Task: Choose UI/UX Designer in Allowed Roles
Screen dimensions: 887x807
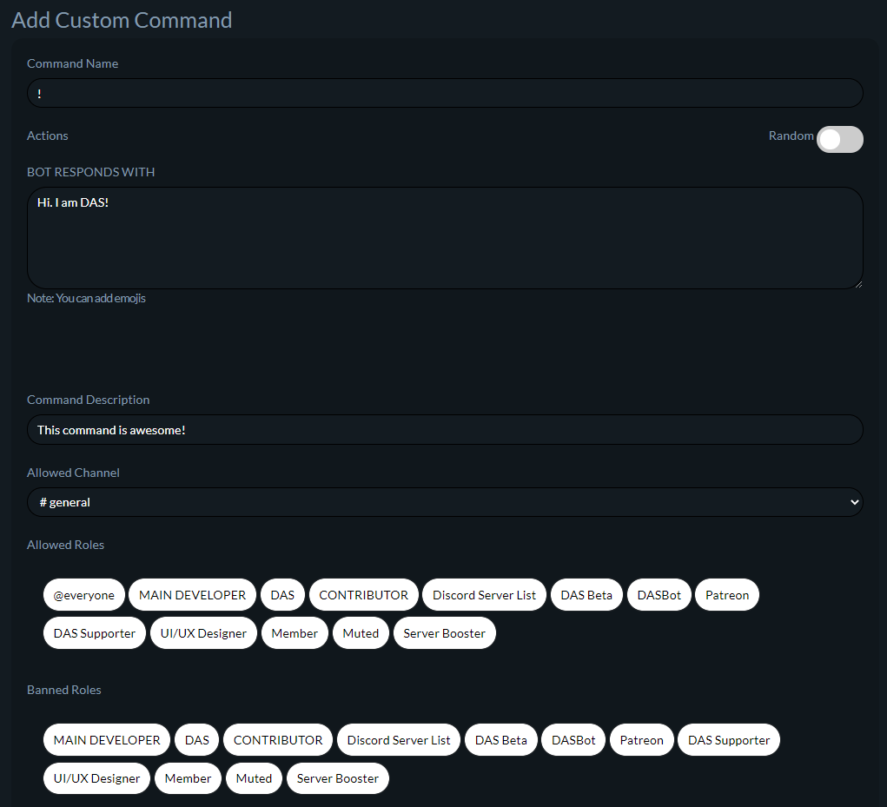Action: point(203,633)
